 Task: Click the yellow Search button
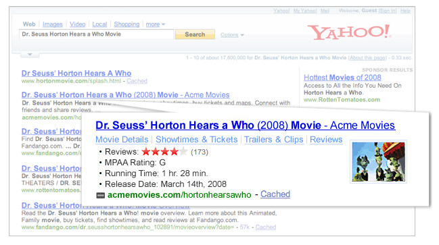tap(195, 34)
